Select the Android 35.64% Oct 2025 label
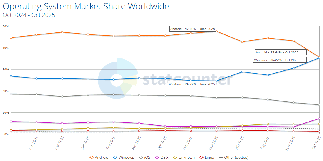Image resolution: width=323 pixels, height=161 pixels. [277, 52]
